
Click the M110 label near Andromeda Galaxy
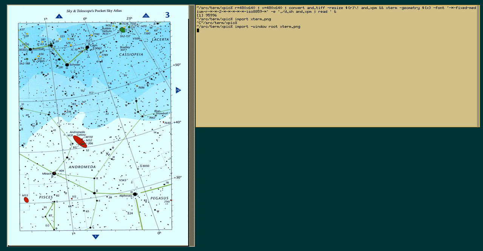(88, 137)
